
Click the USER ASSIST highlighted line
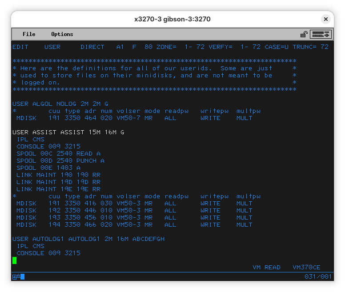tap(68, 132)
